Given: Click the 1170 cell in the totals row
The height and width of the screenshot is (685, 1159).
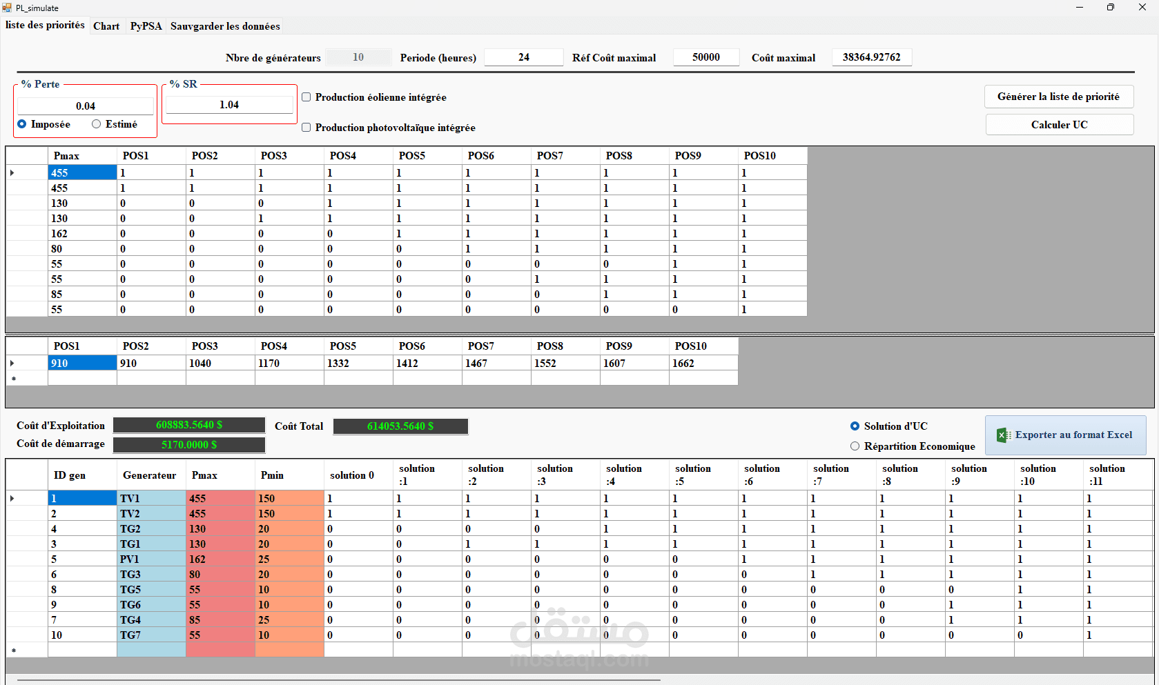Looking at the screenshot, I should 289,364.
